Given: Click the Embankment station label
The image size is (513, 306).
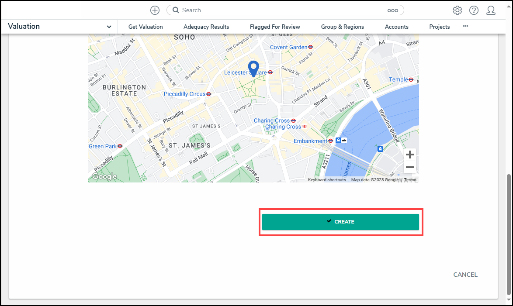Looking at the screenshot, I should pos(310,141).
